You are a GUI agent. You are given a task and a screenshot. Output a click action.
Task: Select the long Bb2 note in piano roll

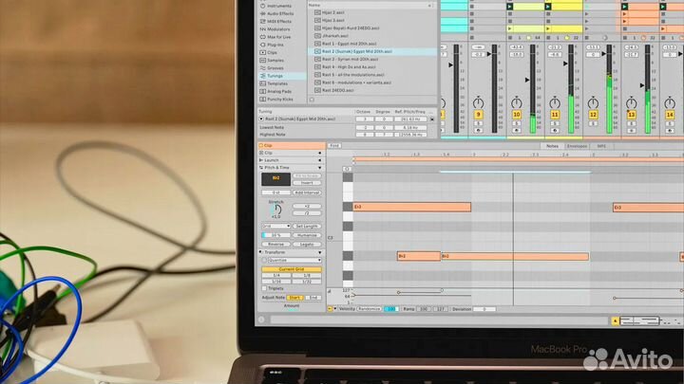click(x=515, y=256)
